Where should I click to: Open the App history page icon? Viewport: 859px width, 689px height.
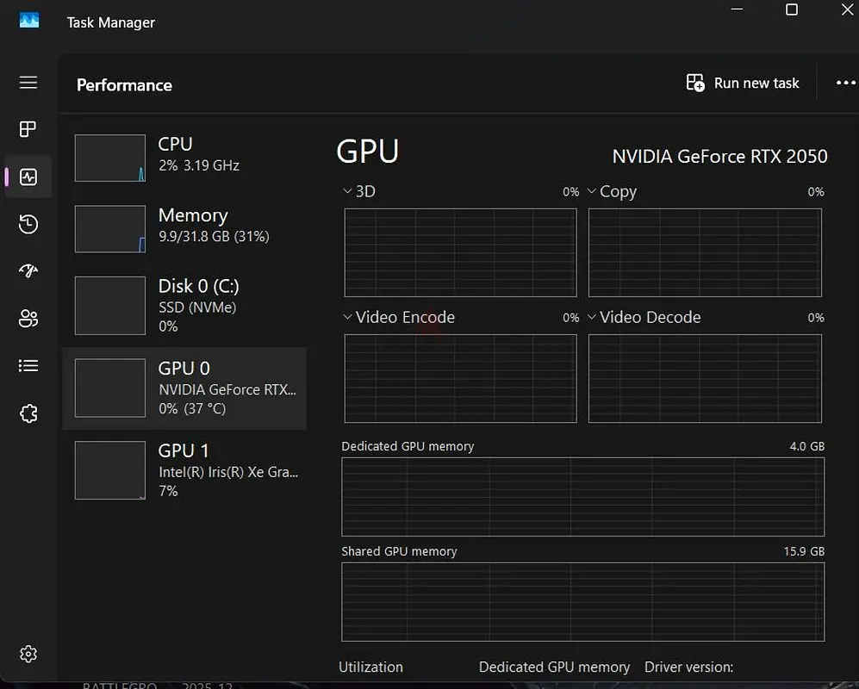[x=28, y=225]
